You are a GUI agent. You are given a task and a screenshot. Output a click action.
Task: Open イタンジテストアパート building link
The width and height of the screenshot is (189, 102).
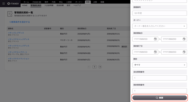click(x=17, y=52)
